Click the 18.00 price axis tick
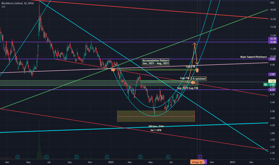The width and height of the screenshot is (279, 165). 273,10
